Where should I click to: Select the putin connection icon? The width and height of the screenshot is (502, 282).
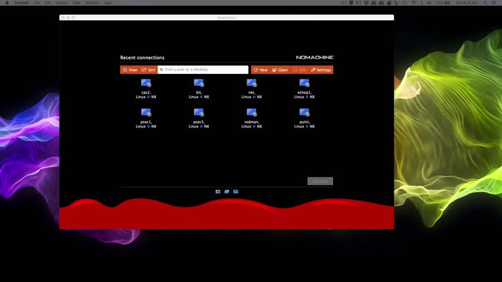[305, 113]
